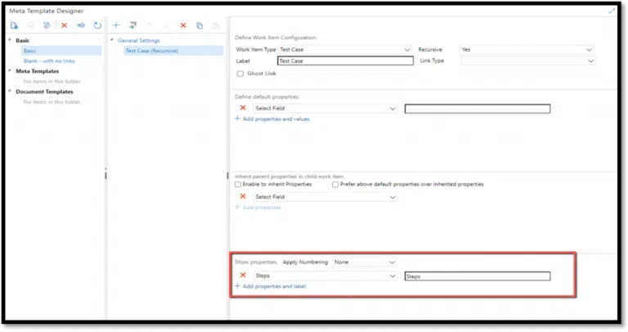Screen dimensions: 628x332
Task: Click the copy icon in middle toolbar
Action: click(x=200, y=26)
